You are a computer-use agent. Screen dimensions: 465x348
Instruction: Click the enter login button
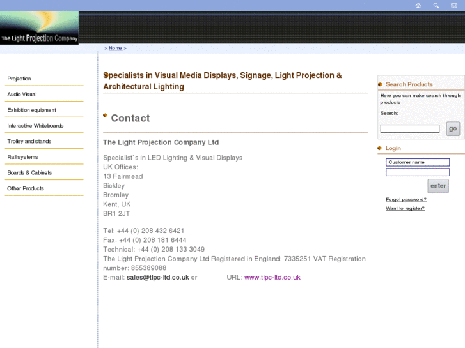438,186
